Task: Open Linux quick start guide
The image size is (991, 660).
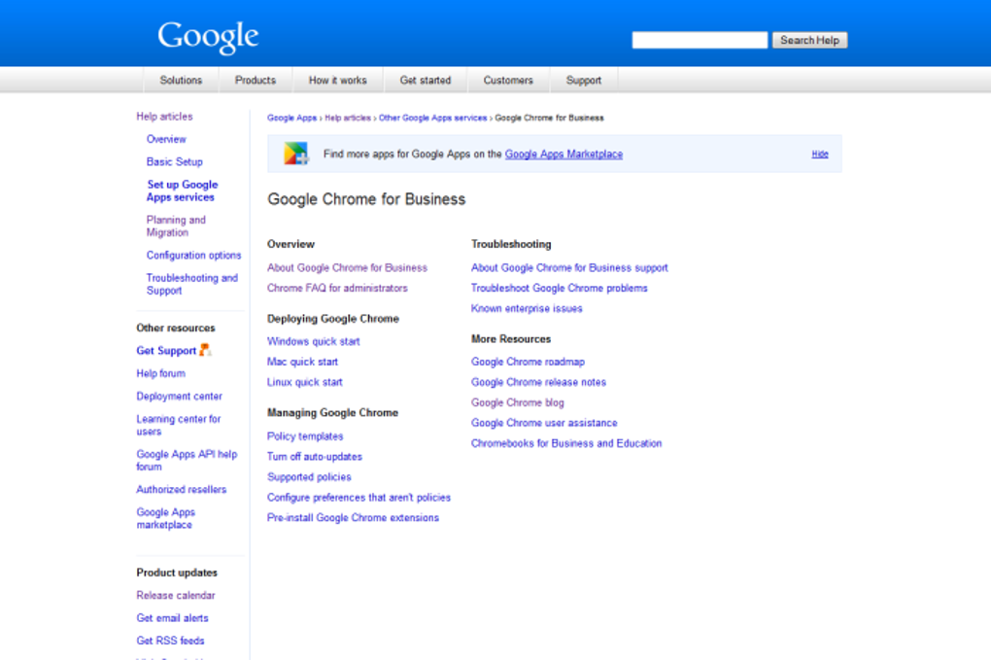Action: (x=305, y=382)
